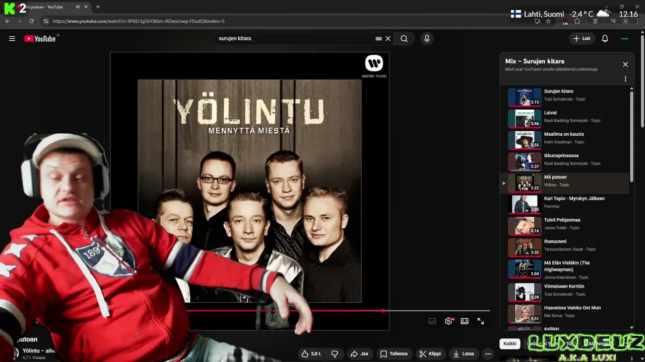Open the Laivat video thumbnail
The height and width of the screenshot is (362, 645).
click(x=525, y=119)
